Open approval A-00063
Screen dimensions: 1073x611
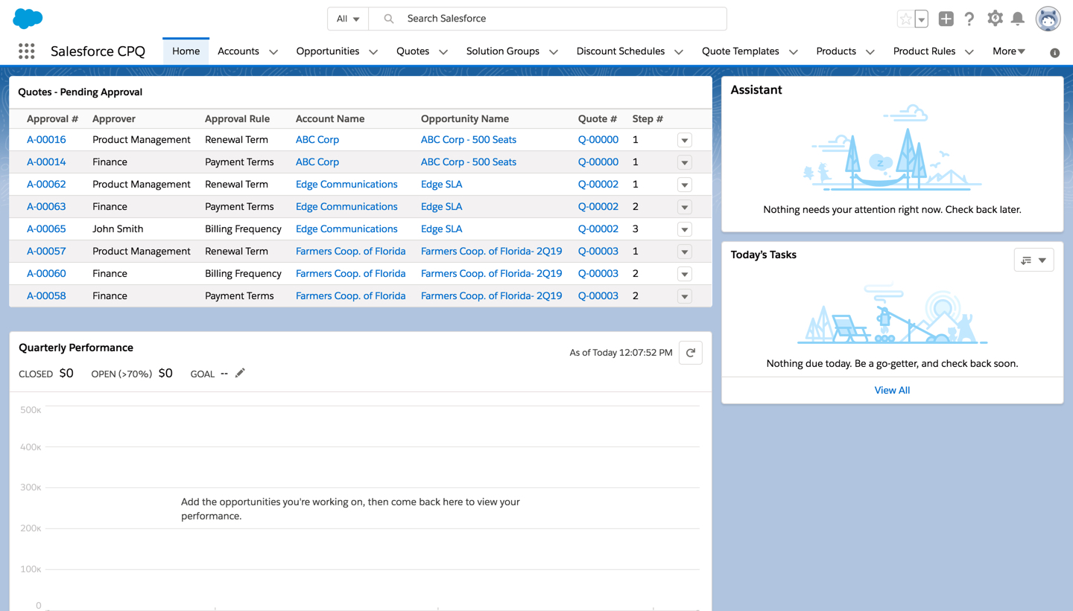tap(46, 207)
